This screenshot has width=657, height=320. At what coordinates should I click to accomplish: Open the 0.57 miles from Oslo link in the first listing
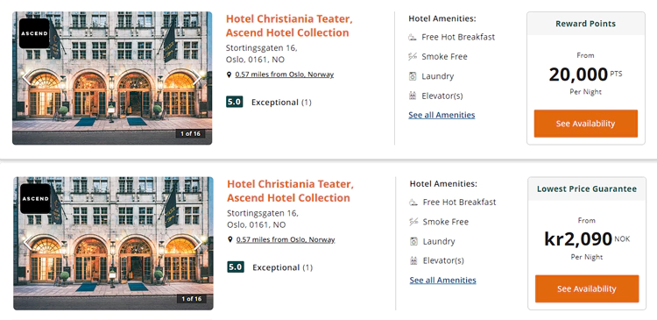pyautogui.click(x=285, y=75)
